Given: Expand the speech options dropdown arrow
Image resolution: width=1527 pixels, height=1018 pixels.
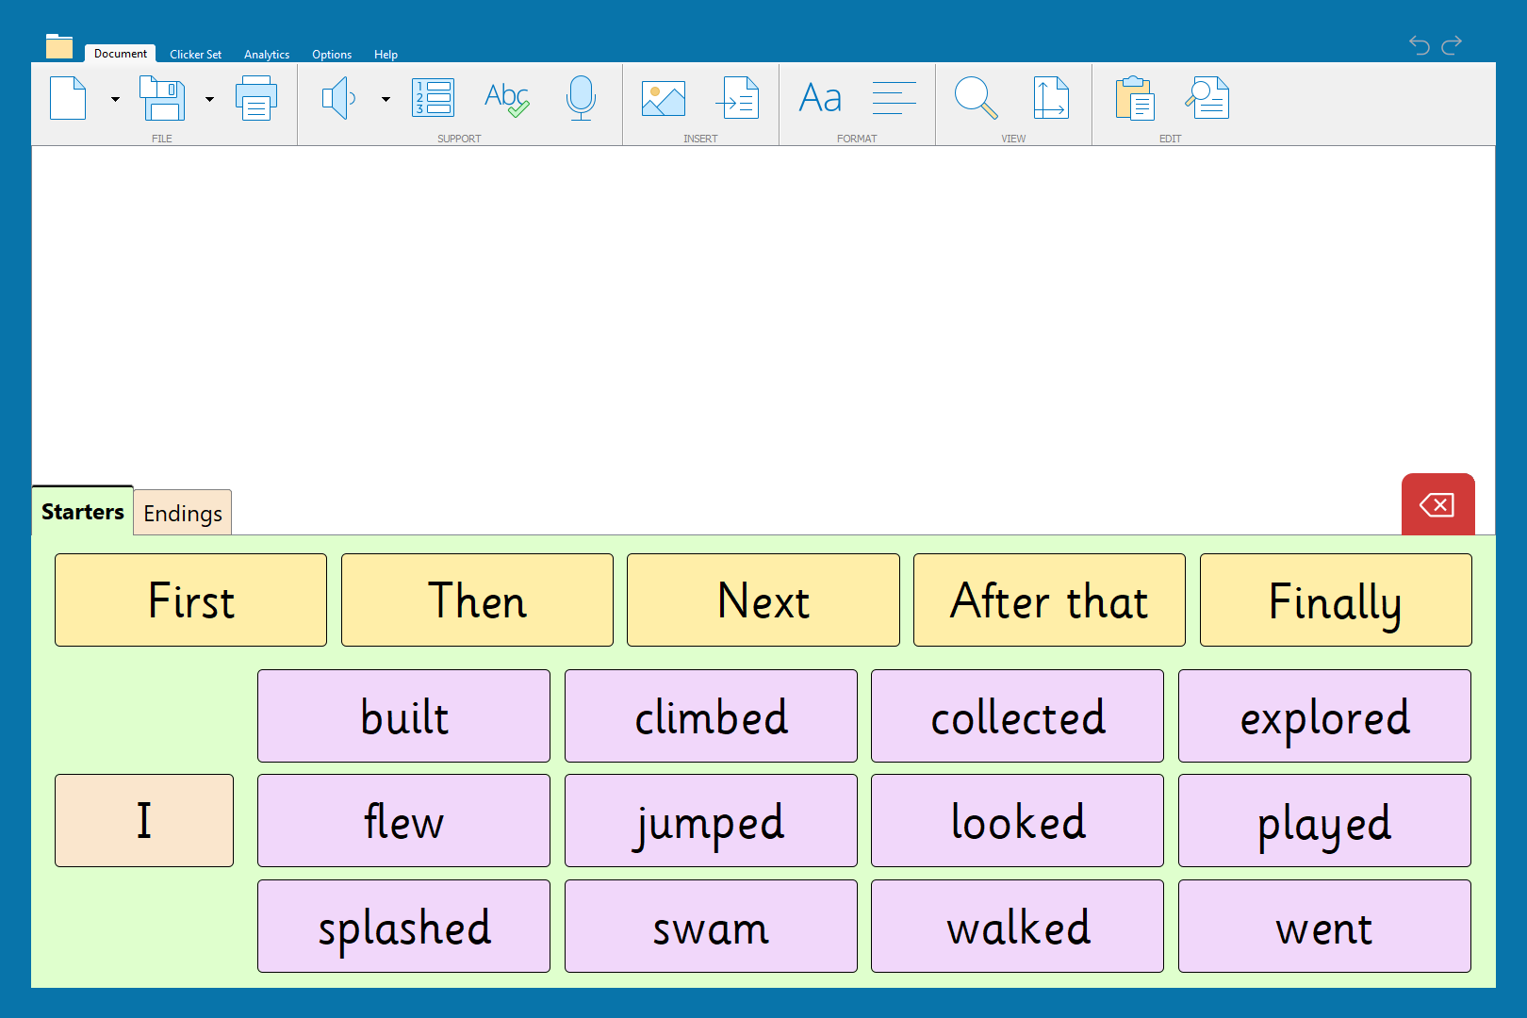Looking at the screenshot, I should tap(386, 99).
